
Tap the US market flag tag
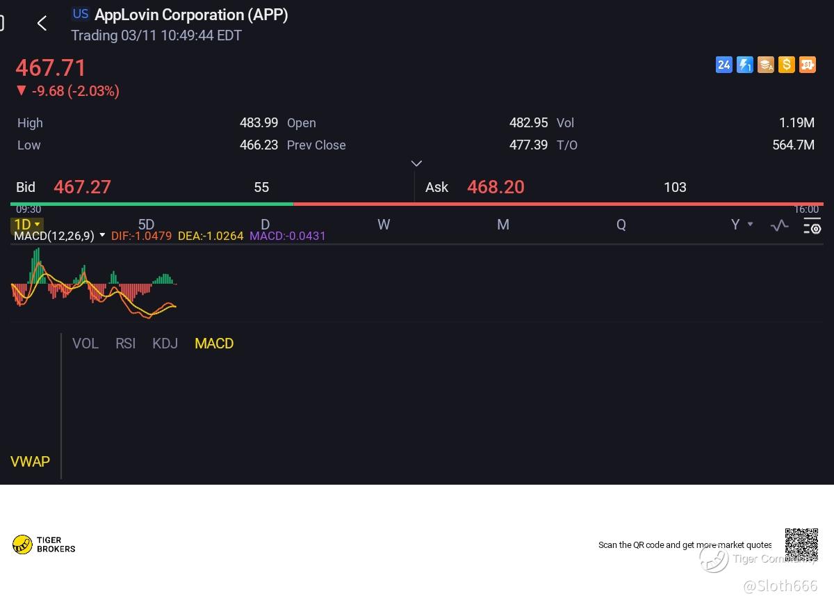[81, 14]
